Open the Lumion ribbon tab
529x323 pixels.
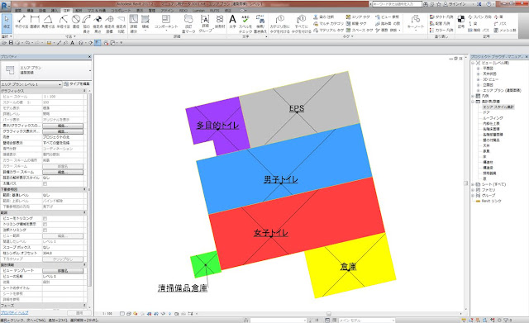coord(198,11)
